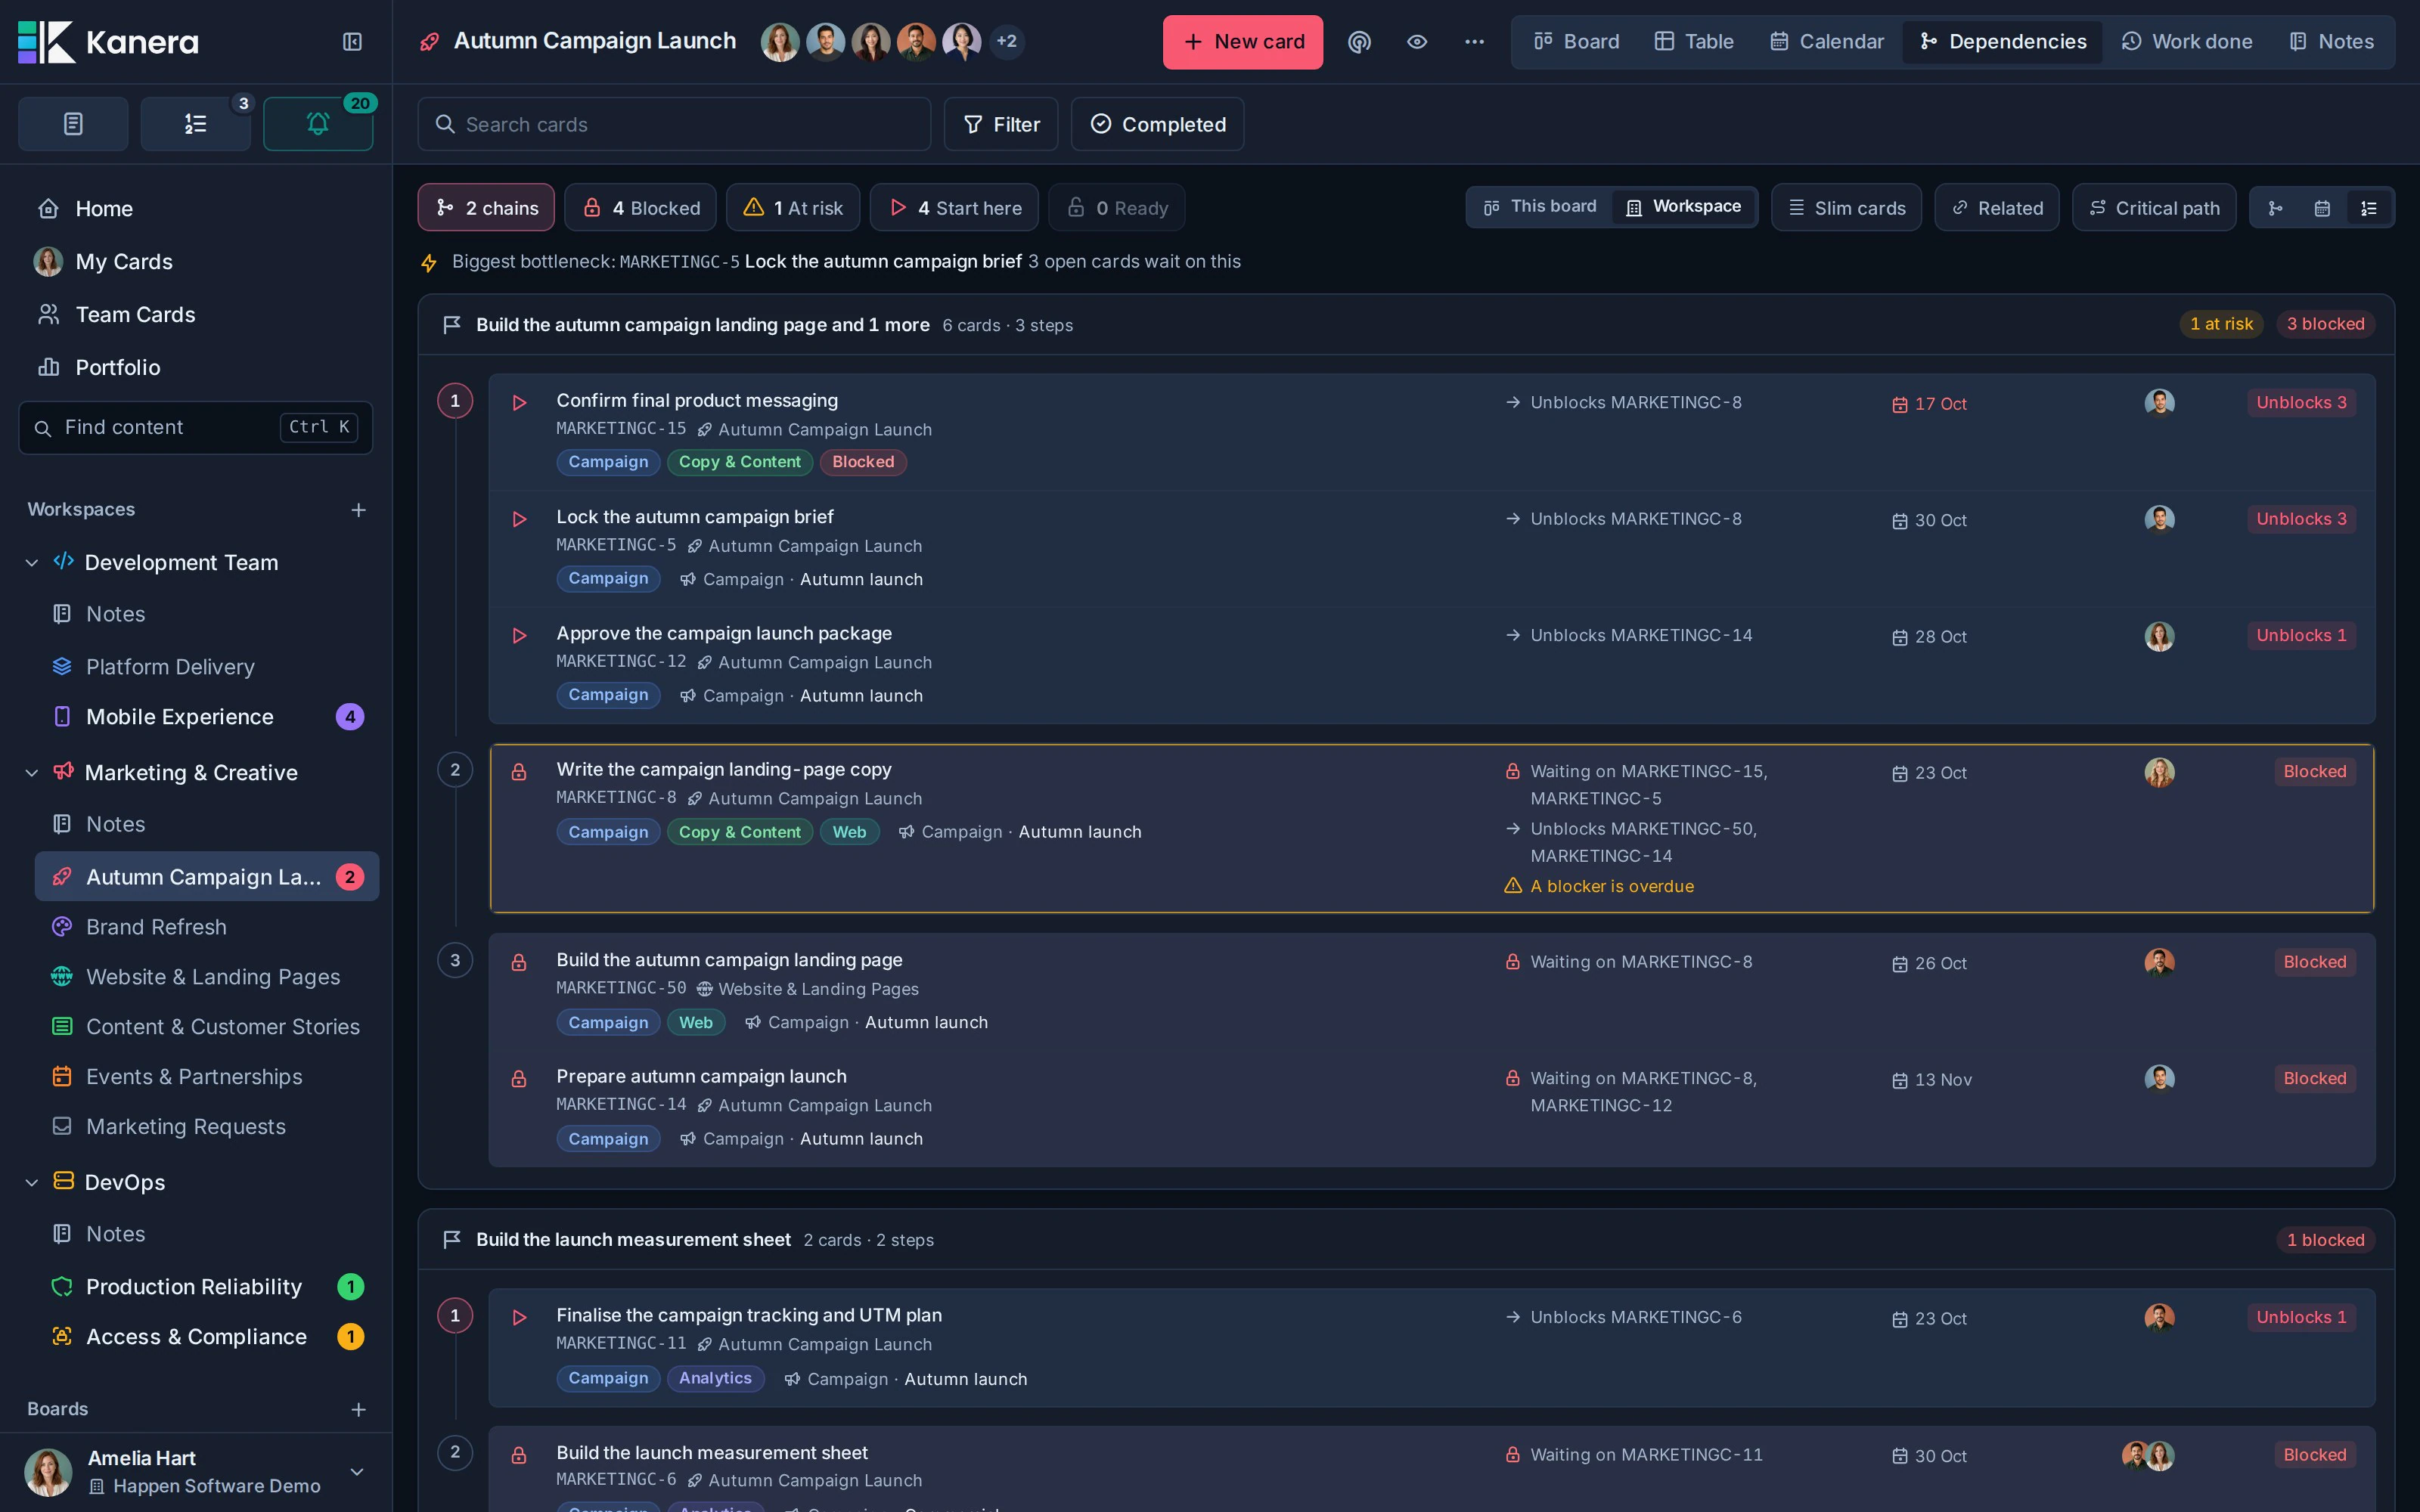
Task: Click start arrow icon on Confirm final product messaging
Action: pos(519,403)
